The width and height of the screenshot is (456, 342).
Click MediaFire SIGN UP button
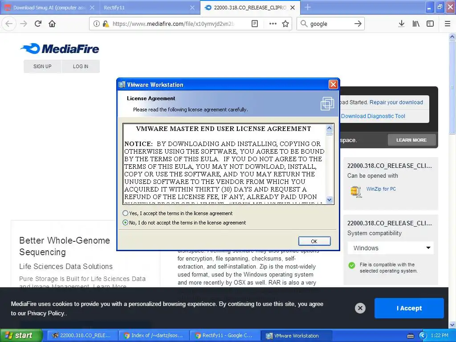pos(42,66)
